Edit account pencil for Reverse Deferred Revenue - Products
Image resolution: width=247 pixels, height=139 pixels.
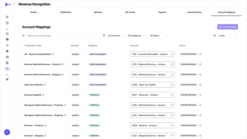pos(172,64)
